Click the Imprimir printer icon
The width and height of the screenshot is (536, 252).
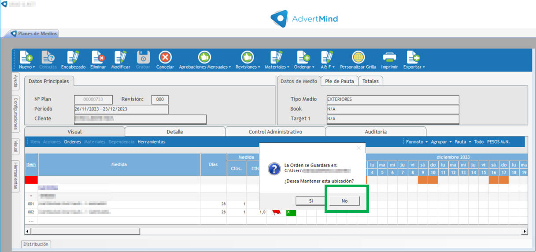point(389,57)
